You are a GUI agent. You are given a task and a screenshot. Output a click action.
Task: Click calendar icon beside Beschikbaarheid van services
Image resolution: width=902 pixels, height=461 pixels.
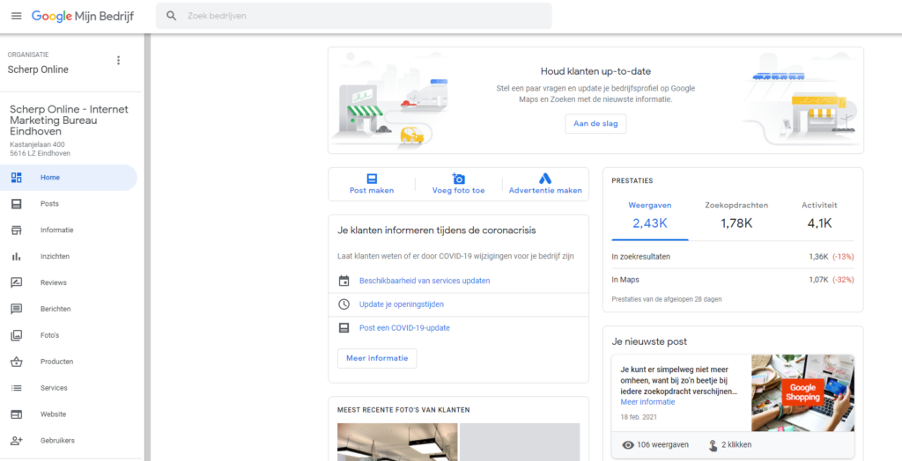point(344,281)
